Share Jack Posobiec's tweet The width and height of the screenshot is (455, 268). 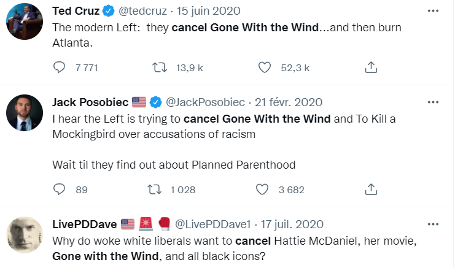click(x=371, y=190)
